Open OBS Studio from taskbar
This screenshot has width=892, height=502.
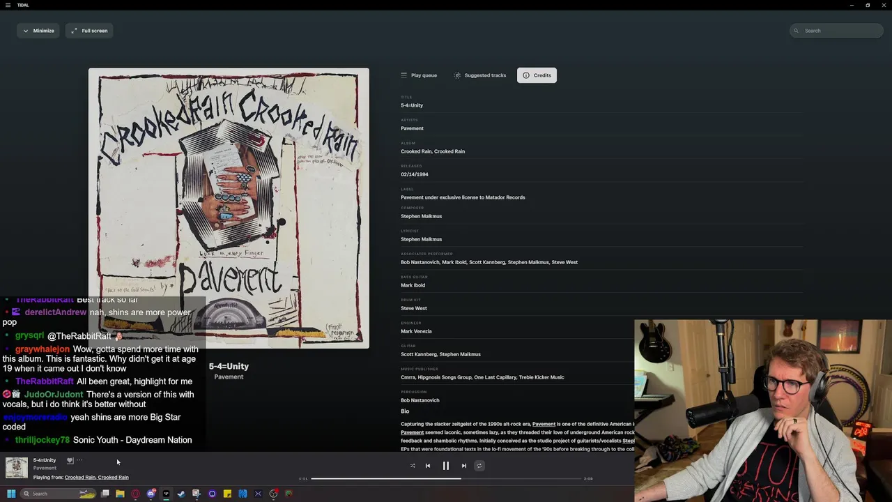click(273, 494)
